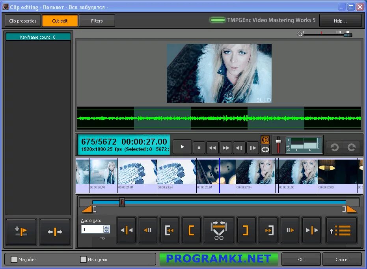This screenshot has height=269, width=367.
Task: Click the frame counter timecode display
Action: point(124,145)
